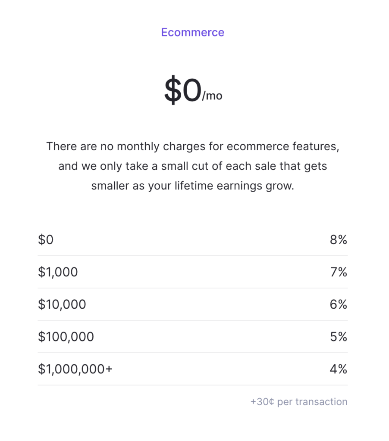
Task: Click the 4% fee value
Action: 339,369
